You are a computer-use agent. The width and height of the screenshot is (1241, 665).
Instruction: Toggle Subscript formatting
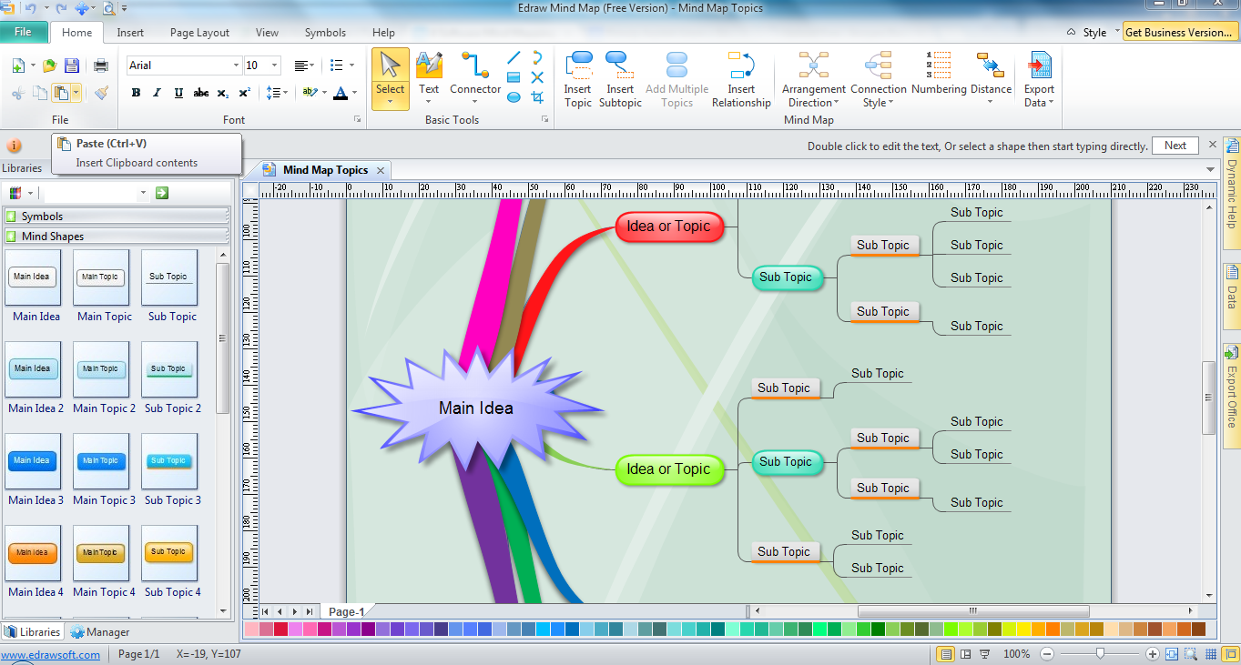[x=223, y=93]
